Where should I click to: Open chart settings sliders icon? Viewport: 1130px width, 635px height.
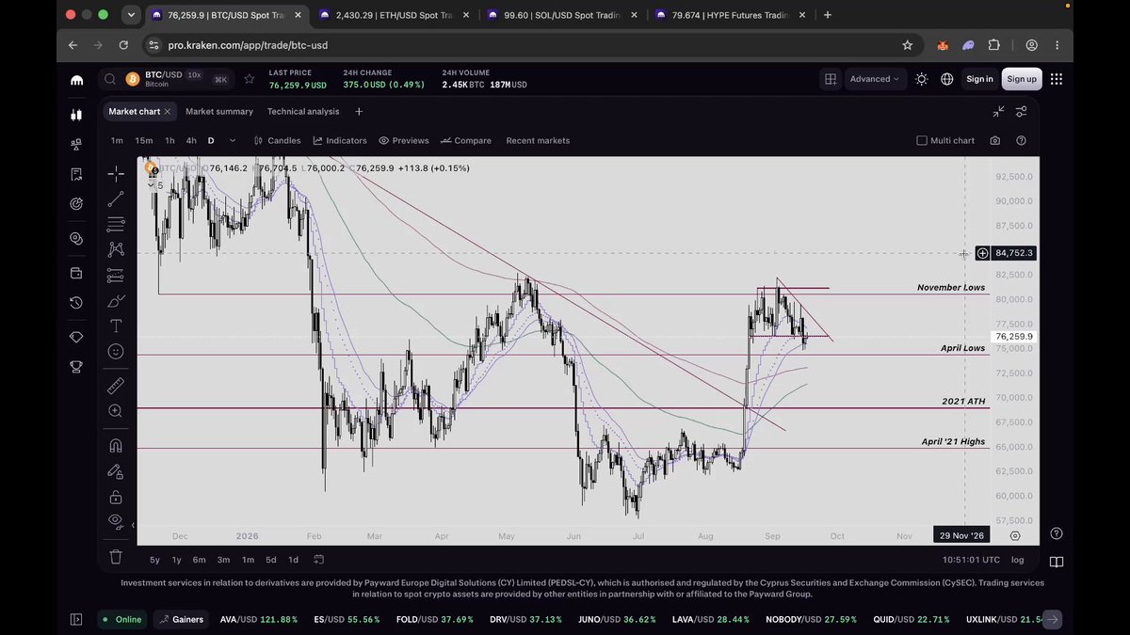click(x=1022, y=111)
